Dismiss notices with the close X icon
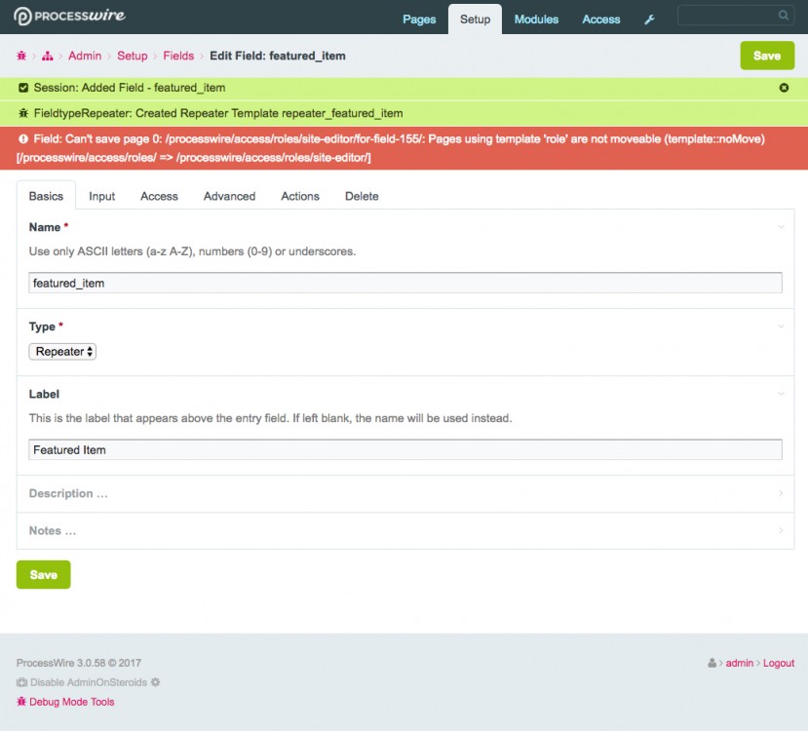Screen dimensions: 808x731 tap(784, 88)
